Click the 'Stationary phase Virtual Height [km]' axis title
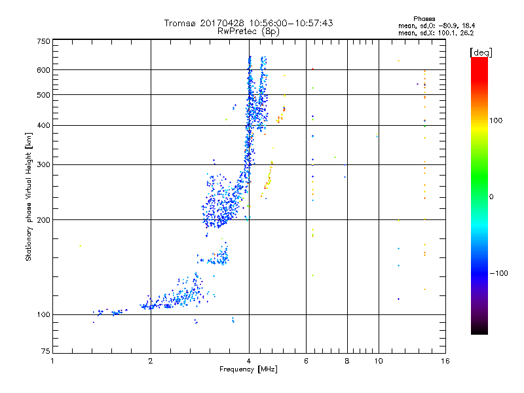This screenshot has height=393, width=524. pyautogui.click(x=29, y=196)
